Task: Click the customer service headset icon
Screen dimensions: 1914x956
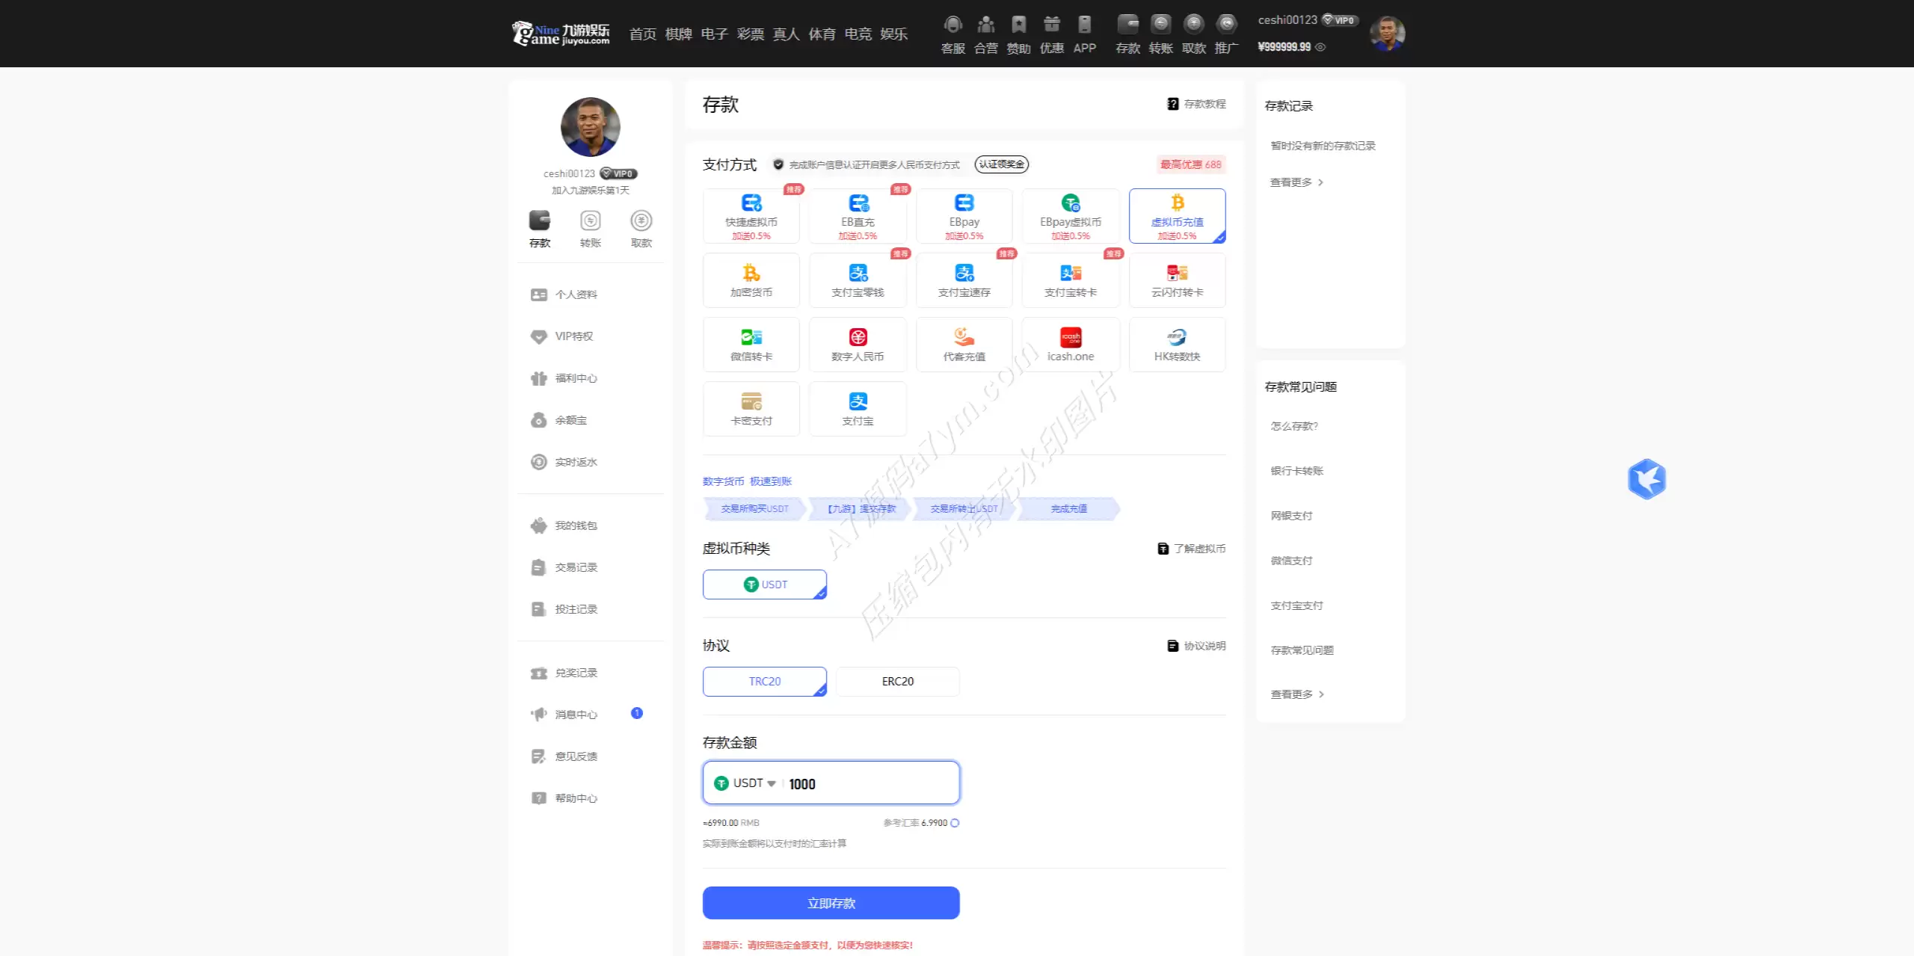Action: (x=953, y=25)
